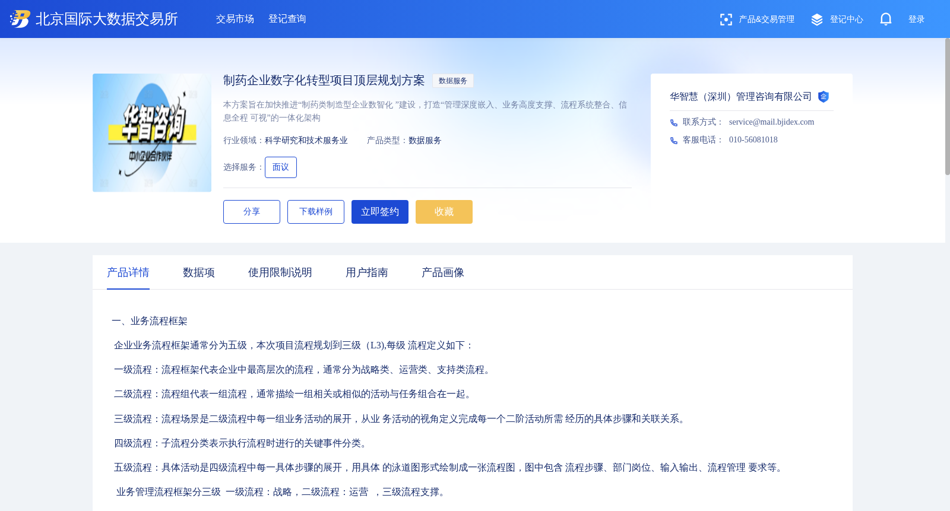950x511 pixels.
Task: Click the Beijing International Big Data Exchange logo
Action: [x=20, y=19]
